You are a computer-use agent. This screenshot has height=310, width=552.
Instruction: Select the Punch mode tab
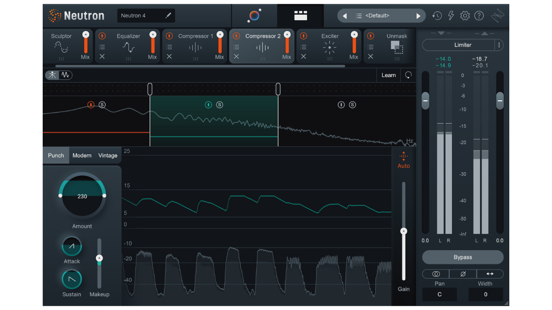[x=56, y=155]
